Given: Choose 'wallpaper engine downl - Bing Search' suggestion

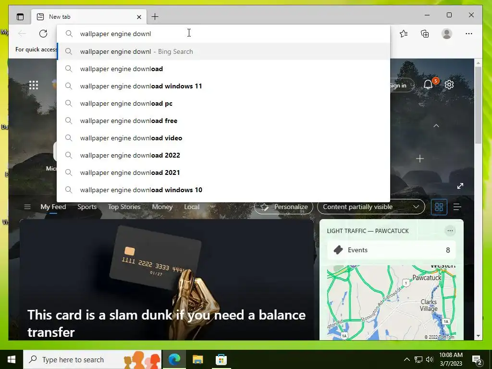Looking at the screenshot, I should coord(223,51).
